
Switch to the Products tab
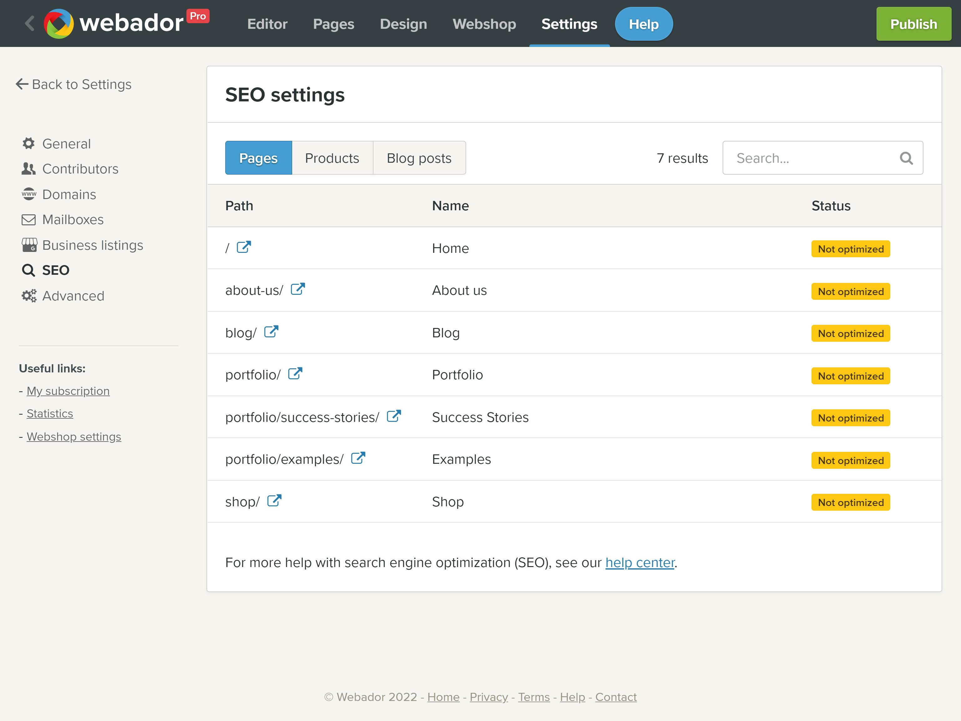pos(332,158)
